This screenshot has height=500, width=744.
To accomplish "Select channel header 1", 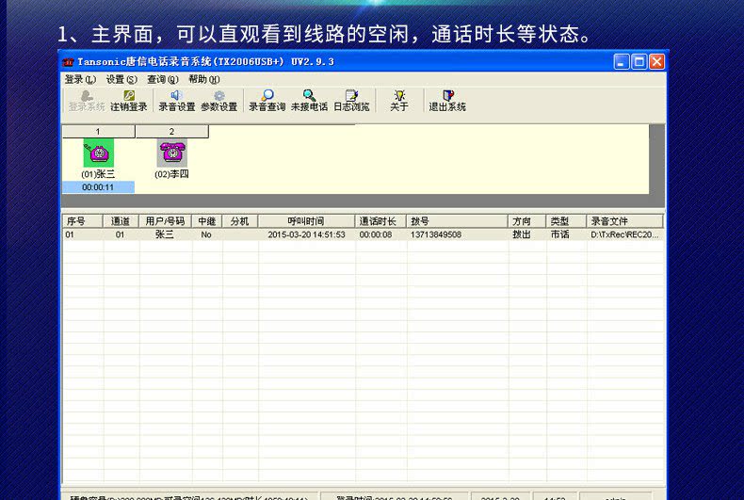I will pos(98,132).
